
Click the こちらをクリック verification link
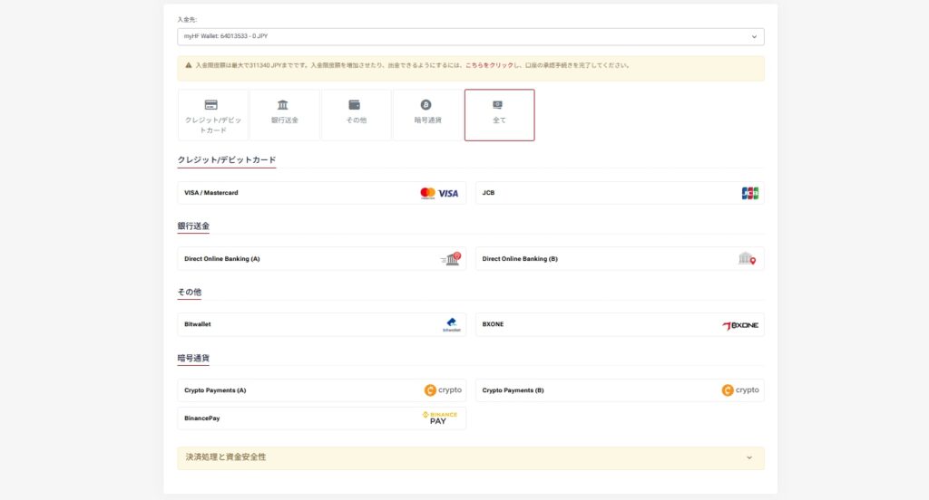tap(488, 65)
